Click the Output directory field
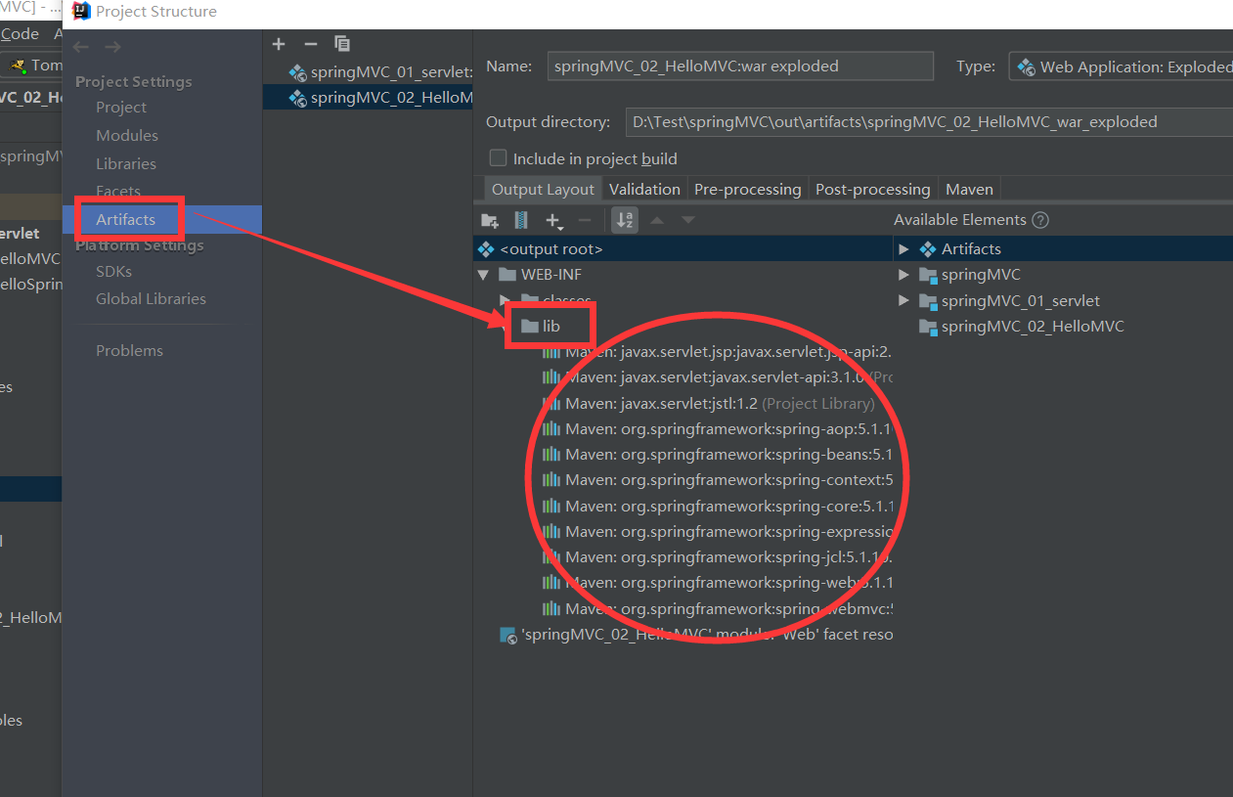1233x797 pixels. pos(928,122)
